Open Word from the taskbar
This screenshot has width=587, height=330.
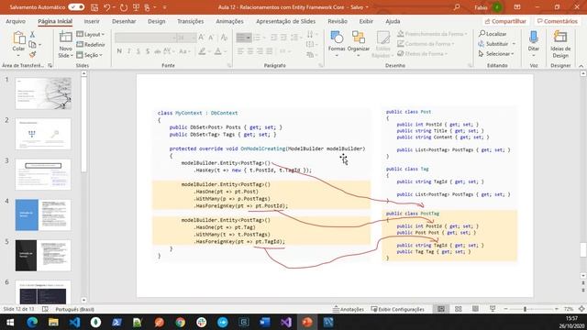(265, 322)
